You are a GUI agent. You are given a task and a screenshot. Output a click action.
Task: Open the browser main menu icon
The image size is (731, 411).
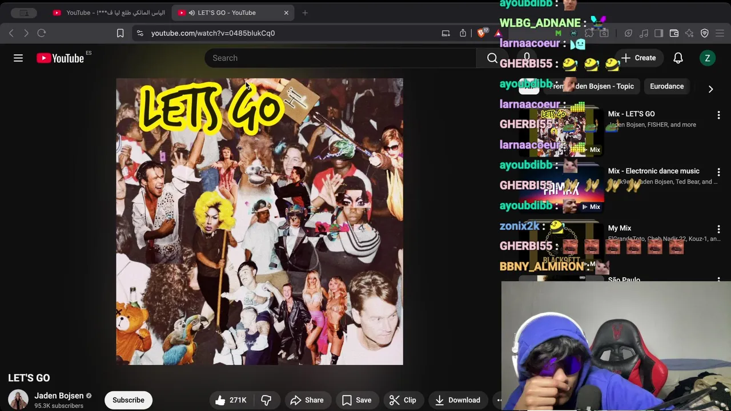pos(720,33)
